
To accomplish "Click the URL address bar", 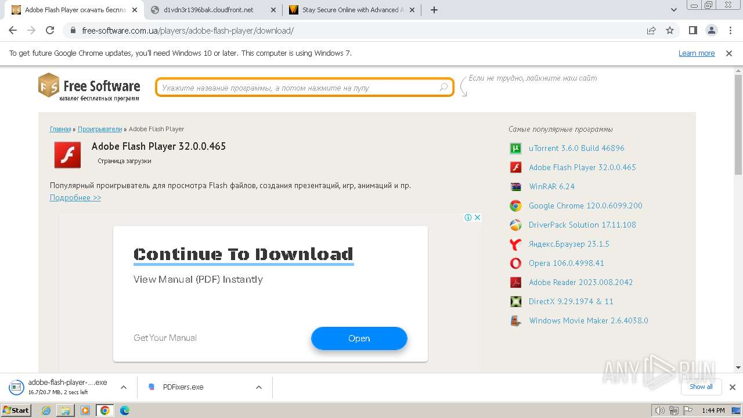I will pos(354,31).
